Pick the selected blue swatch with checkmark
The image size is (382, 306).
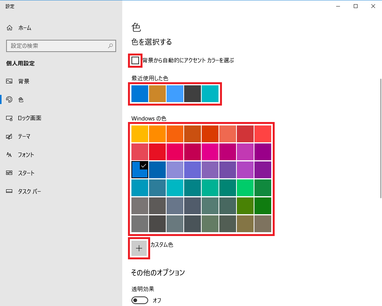click(x=140, y=170)
